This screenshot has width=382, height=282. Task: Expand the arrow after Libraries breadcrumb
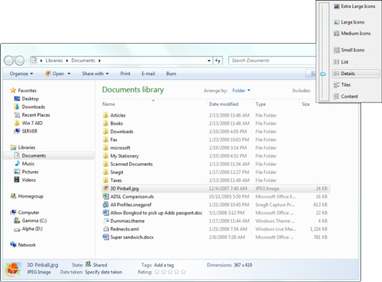tap(67, 61)
